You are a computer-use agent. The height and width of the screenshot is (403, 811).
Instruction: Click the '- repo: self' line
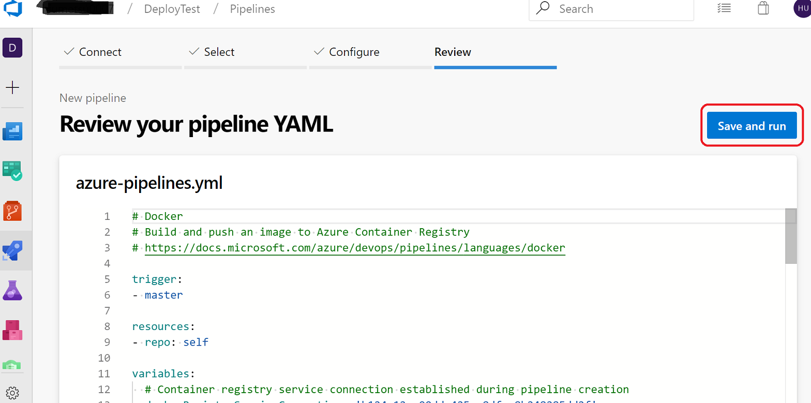(x=171, y=342)
